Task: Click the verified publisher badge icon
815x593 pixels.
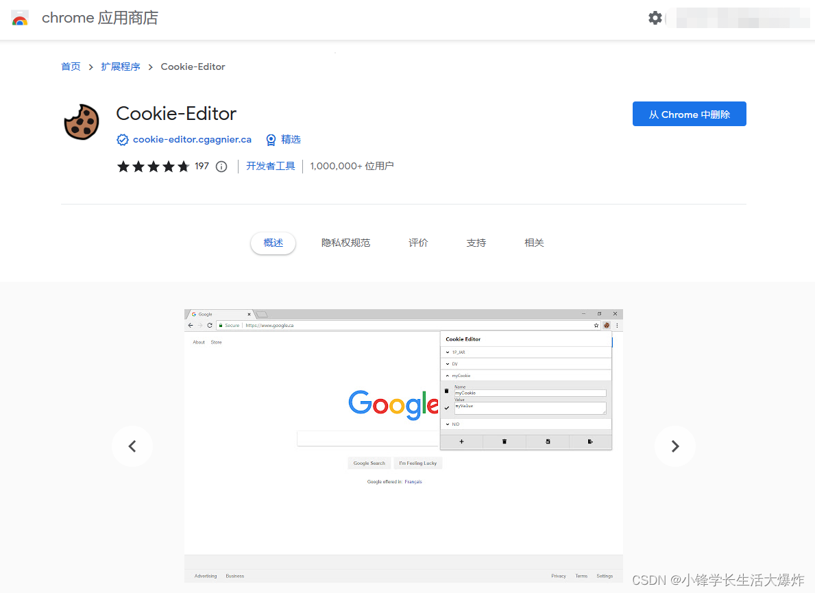Action: (x=123, y=140)
